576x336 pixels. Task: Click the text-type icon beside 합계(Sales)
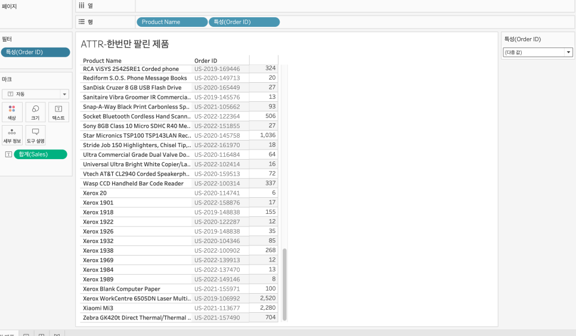[8, 155]
